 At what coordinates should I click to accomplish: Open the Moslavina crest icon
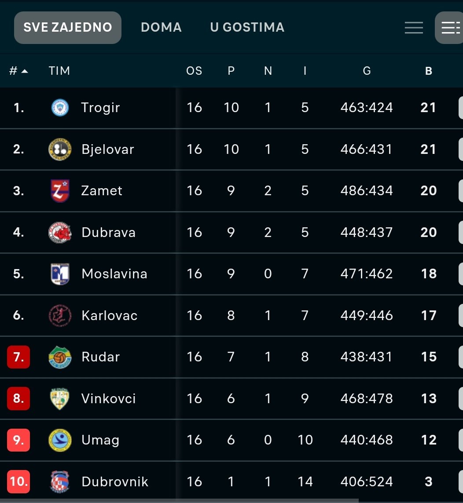tap(60, 273)
